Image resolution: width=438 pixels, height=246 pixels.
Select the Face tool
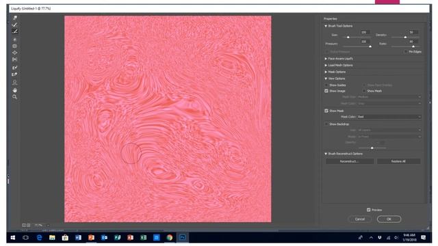point(15,83)
